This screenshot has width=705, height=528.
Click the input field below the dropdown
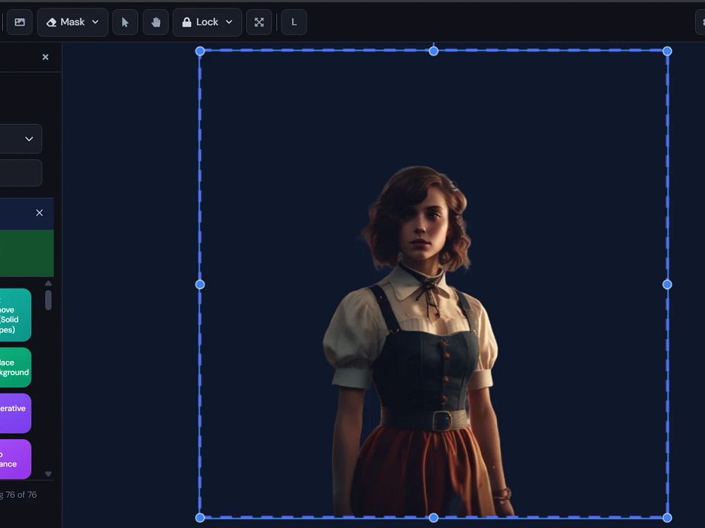click(x=20, y=172)
